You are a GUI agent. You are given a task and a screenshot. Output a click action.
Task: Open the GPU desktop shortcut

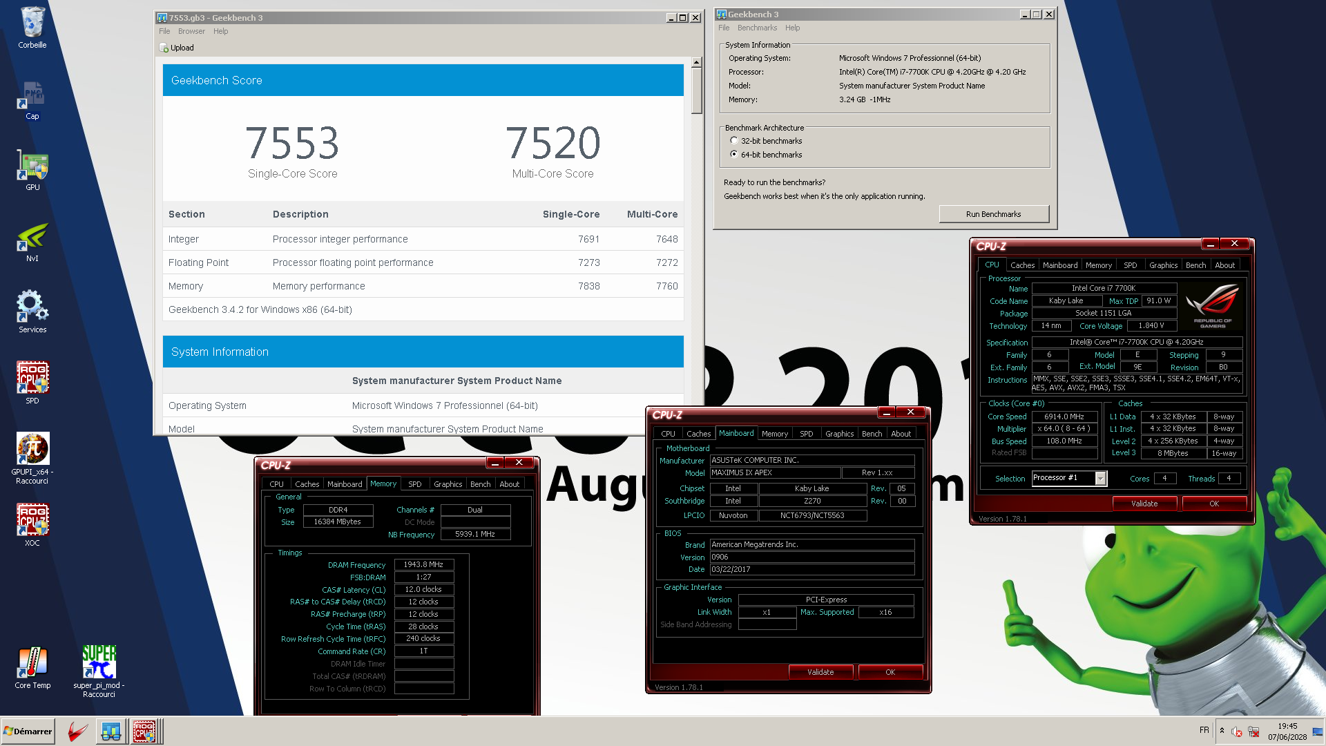32,166
